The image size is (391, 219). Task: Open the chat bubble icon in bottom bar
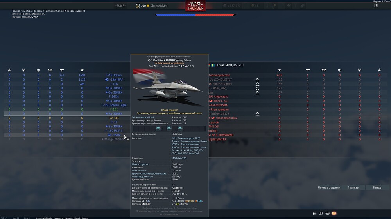(x=328, y=213)
